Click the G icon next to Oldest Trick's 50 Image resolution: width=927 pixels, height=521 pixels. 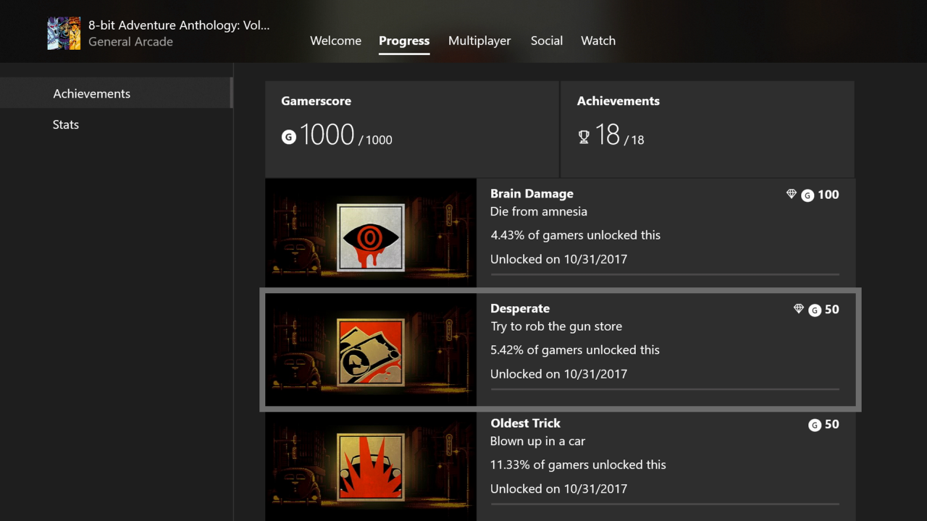point(815,425)
